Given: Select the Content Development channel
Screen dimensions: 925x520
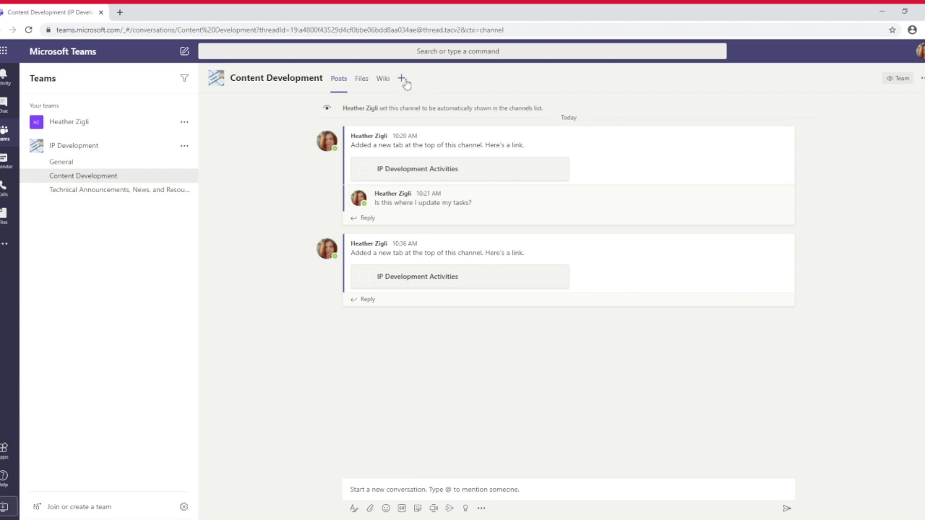Looking at the screenshot, I should point(108,175).
